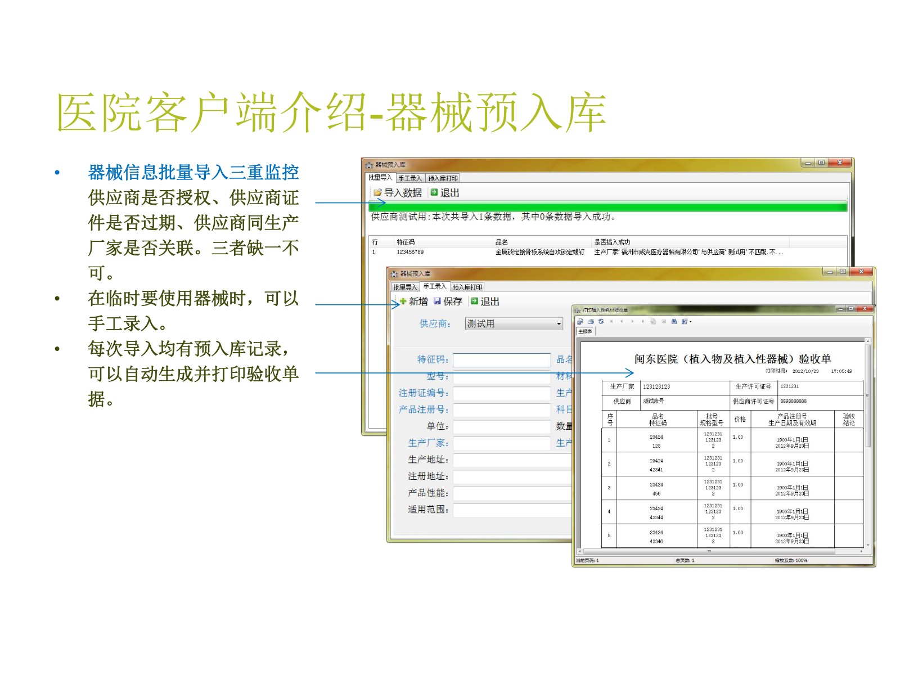This screenshot has width=900, height=675.
Task: Click the 保存 floppy disk icon
Action: [437, 301]
